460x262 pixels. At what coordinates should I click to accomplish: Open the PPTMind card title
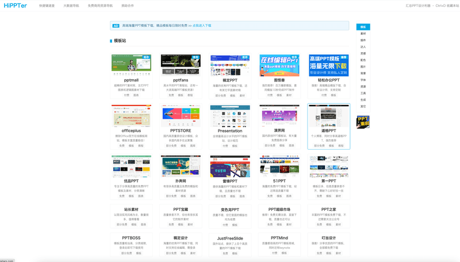pyautogui.click(x=279, y=238)
